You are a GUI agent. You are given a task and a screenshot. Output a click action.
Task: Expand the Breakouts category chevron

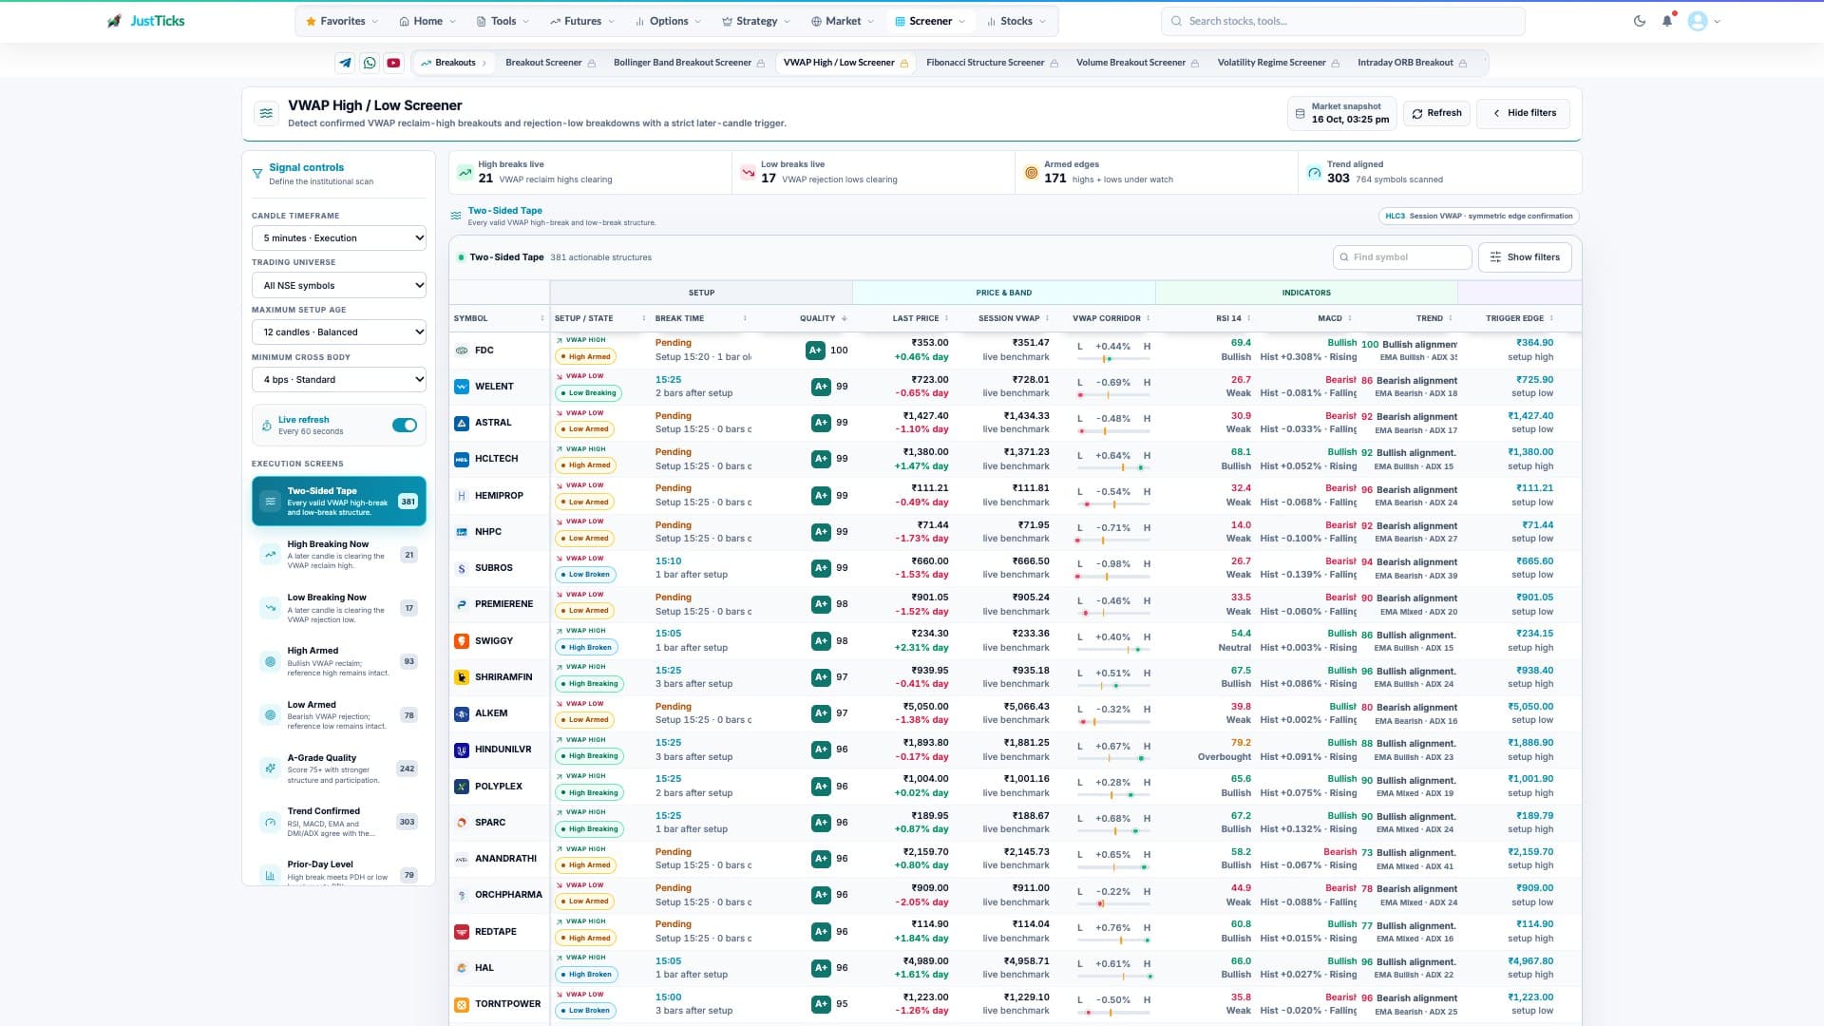(x=484, y=63)
